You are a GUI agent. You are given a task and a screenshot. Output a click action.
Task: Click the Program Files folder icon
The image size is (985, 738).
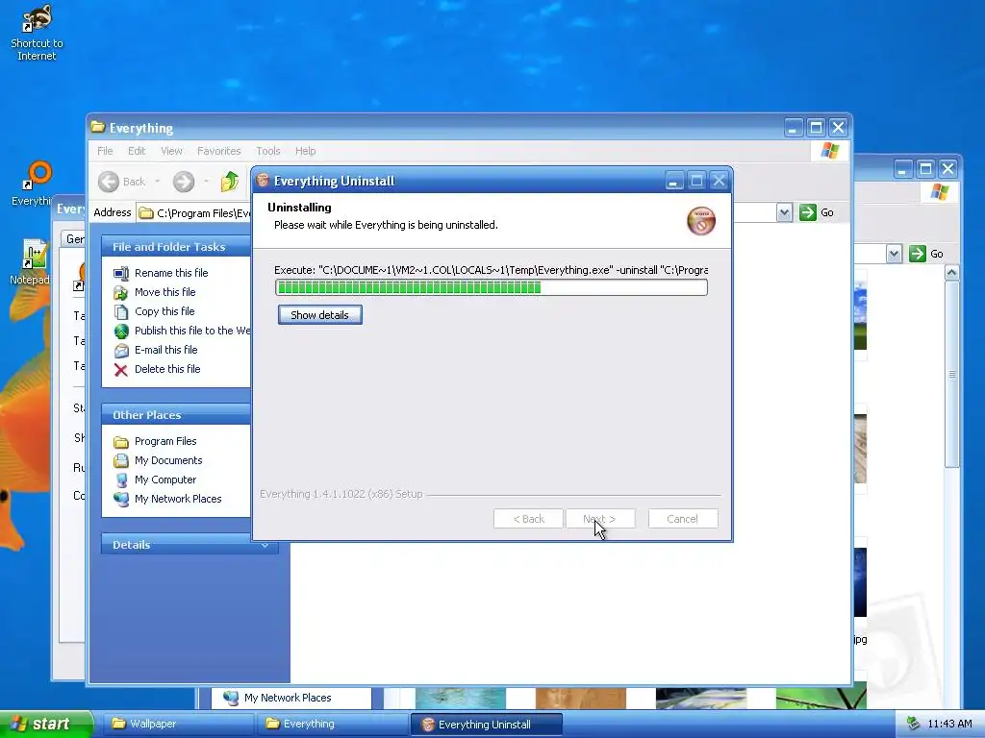pos(120,442)
